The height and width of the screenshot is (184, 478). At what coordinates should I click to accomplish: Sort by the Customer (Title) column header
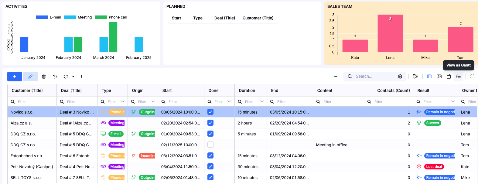click(27, 90)
